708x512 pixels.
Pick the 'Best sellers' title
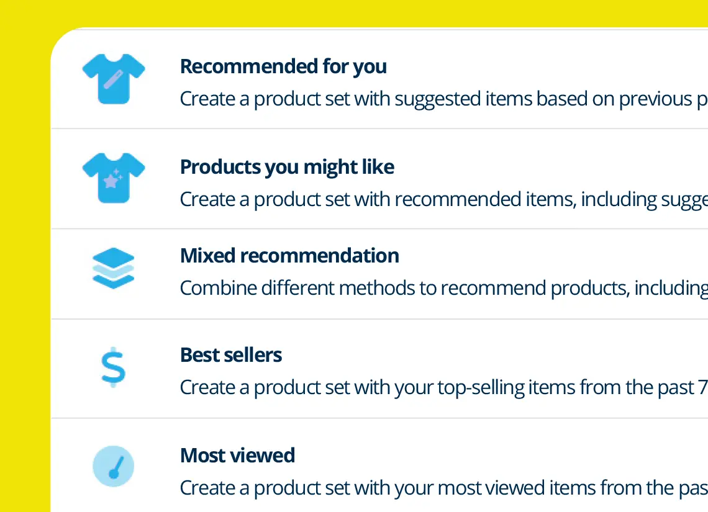pos(231,355)
